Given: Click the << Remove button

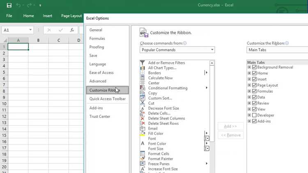Looking at the screenshot, I should click(x=231, y=135).
